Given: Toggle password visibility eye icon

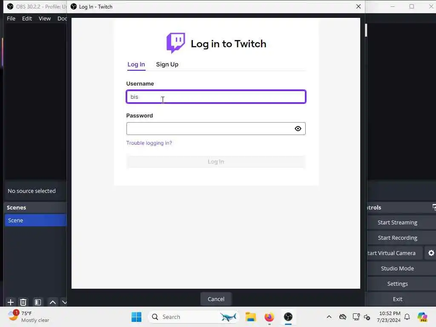Looking at the screenshot, I should pos(298,129).
